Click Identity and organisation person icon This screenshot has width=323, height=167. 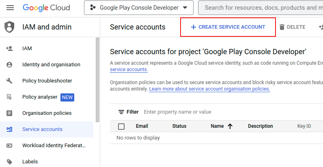(x=9, y=65)
